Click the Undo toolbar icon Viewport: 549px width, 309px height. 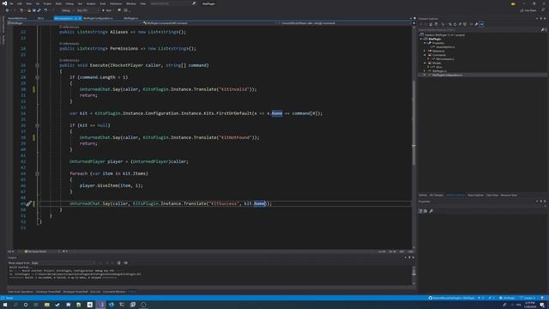(x=45, y=10)
